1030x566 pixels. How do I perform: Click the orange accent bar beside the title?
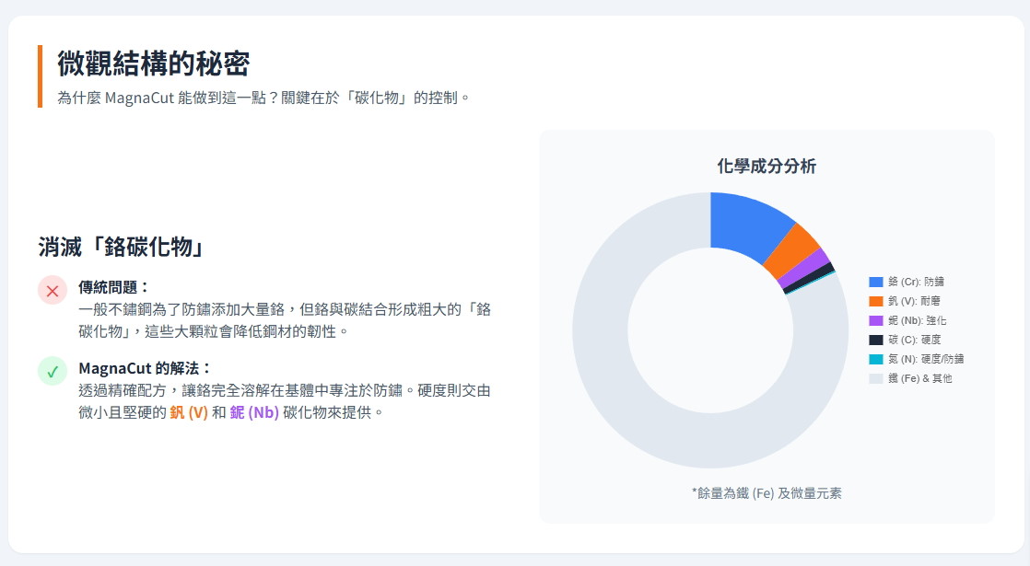[40, 76]
